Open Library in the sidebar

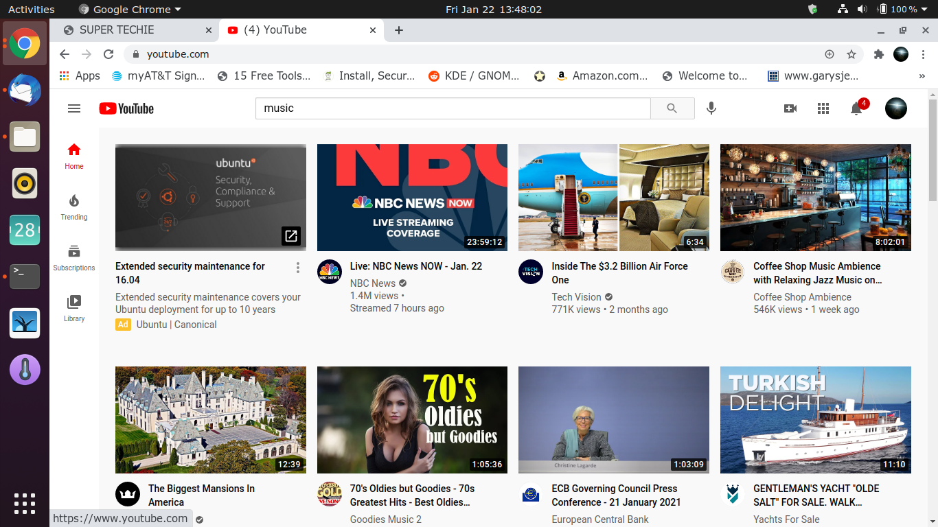click(74, 308)
